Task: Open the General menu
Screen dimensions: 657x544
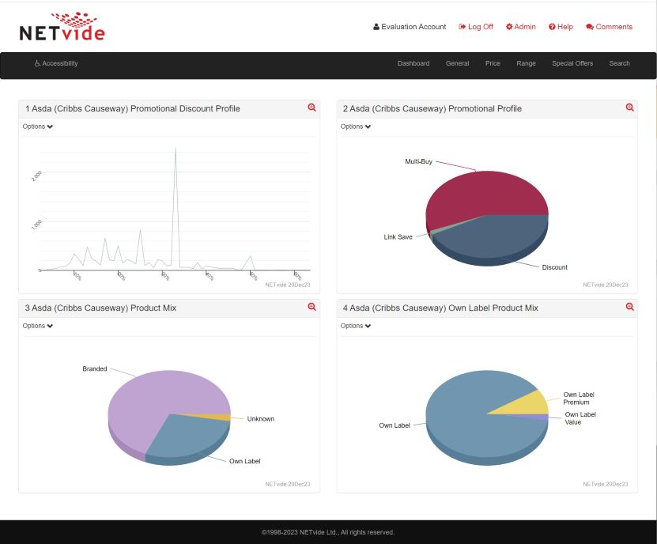Action: 457,63
